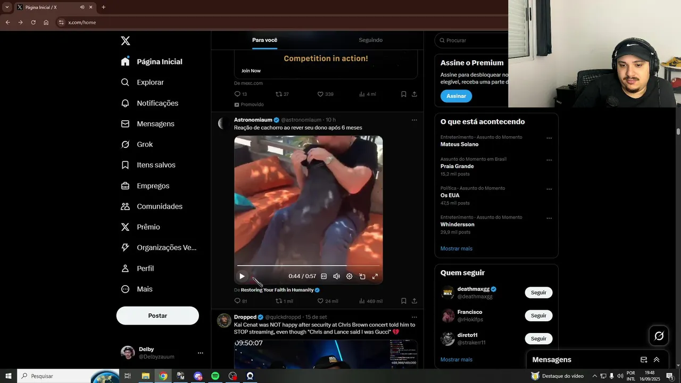Follow Francisco
This screenshot has height=383, width=681.
tap(538, 315)
